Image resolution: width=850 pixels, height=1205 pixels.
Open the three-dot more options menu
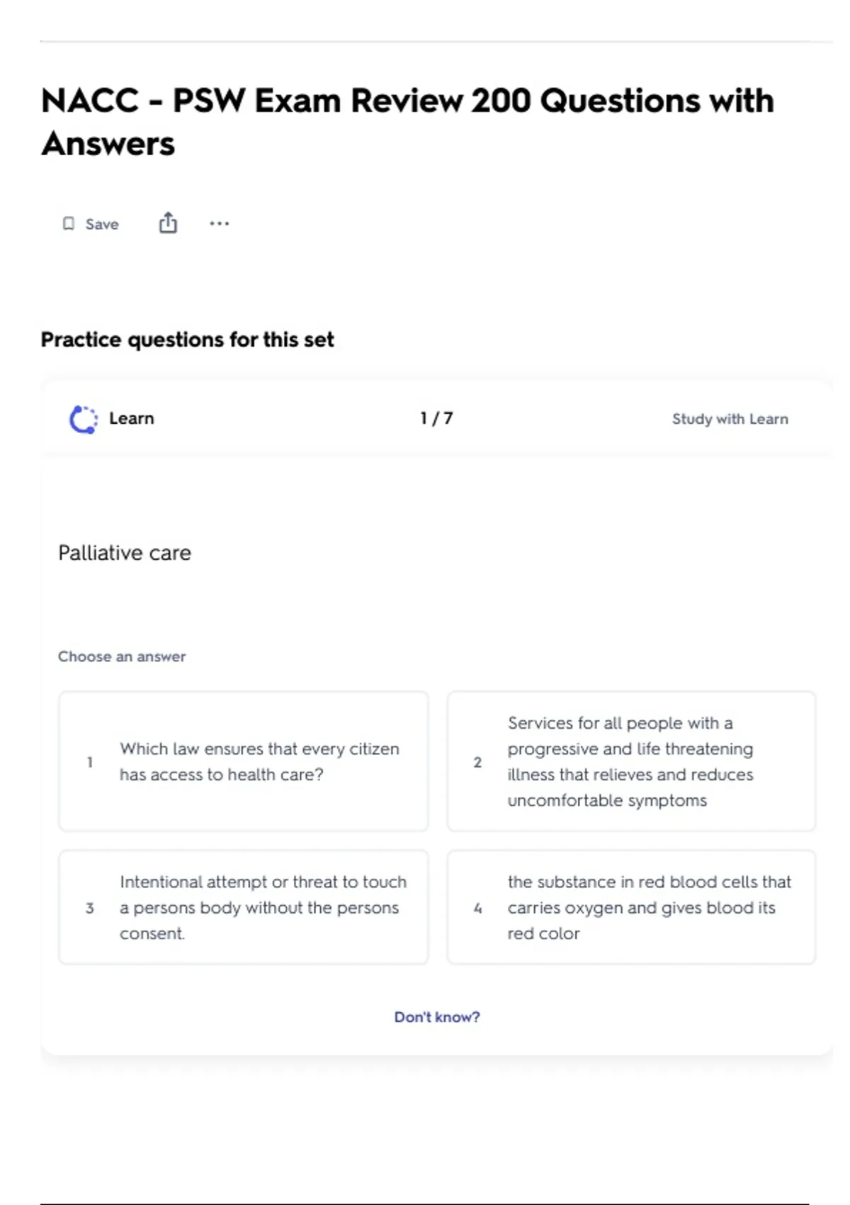219,224
